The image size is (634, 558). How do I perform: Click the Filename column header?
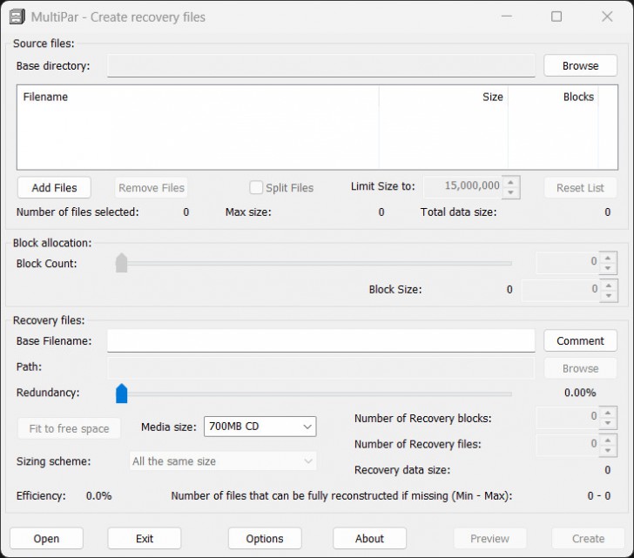(198, 97)
